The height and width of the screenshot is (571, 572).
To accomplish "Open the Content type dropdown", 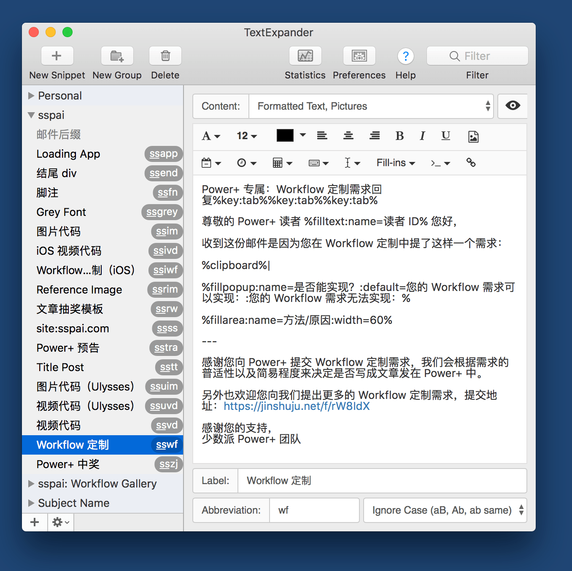I will (371, 106).
